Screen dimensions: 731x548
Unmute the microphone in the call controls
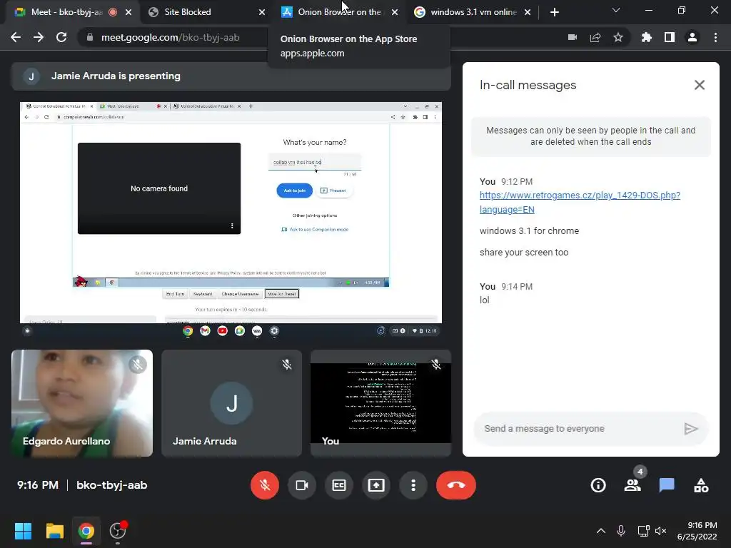click(264, 485)
